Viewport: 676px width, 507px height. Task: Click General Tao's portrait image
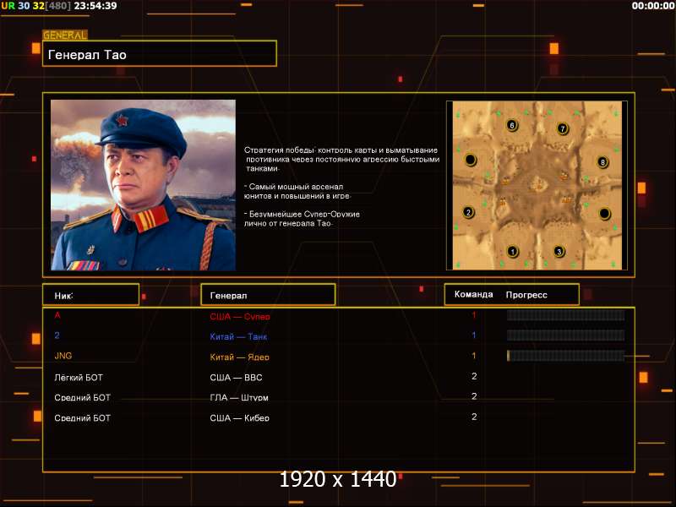pos(143,185)
